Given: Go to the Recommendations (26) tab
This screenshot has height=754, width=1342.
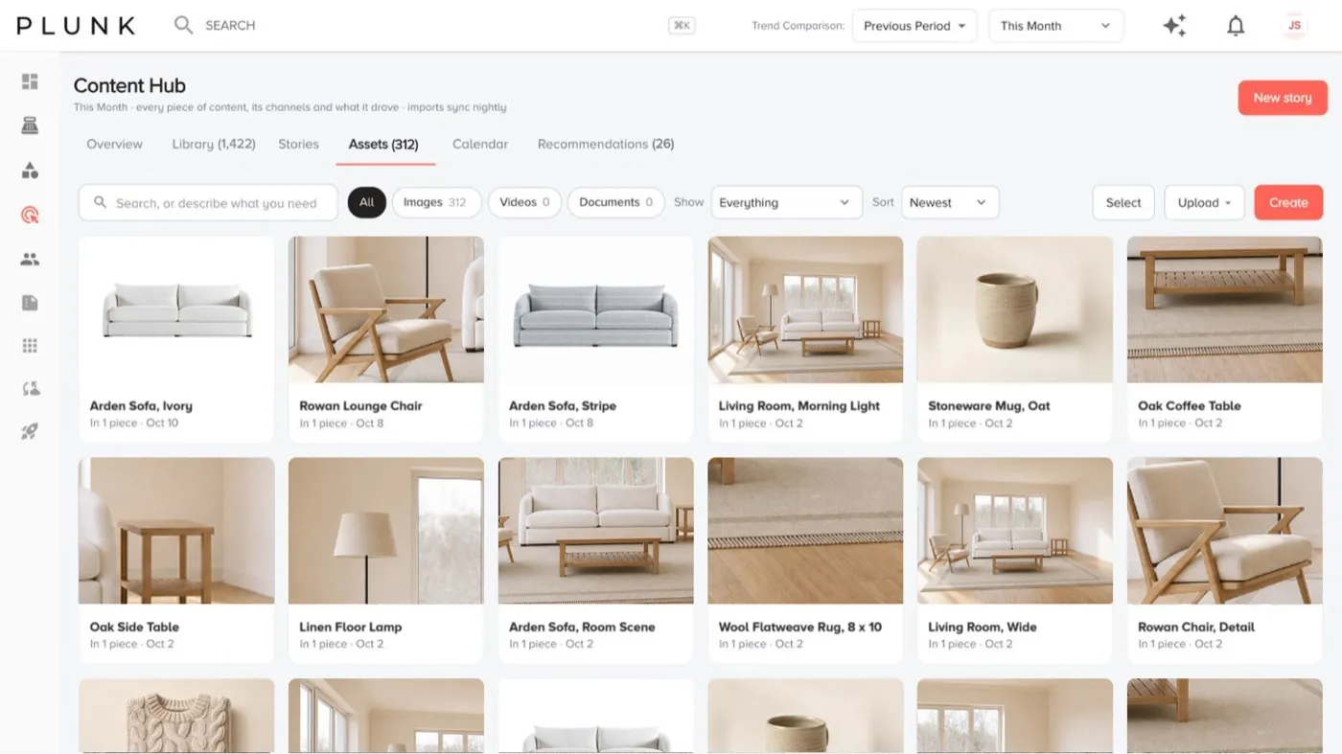Looking at the screenshot, I should 606,144.
